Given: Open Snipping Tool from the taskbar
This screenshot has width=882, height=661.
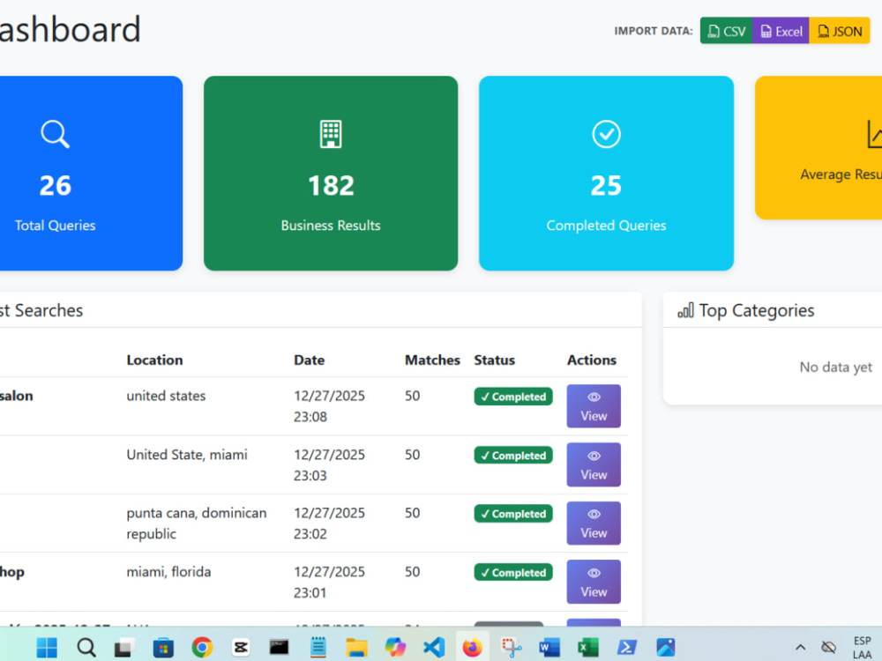Looking at the screenshot, I should pyautogui.click(x=511, y=648).
